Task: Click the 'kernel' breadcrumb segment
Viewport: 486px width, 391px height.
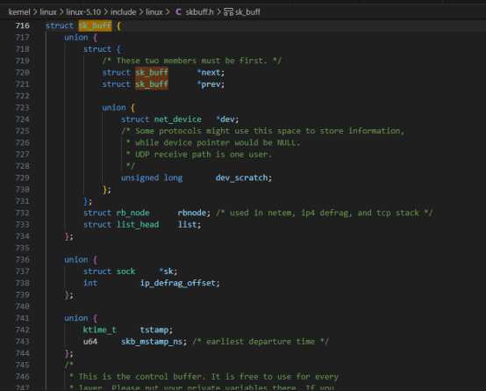Action: 19,12
